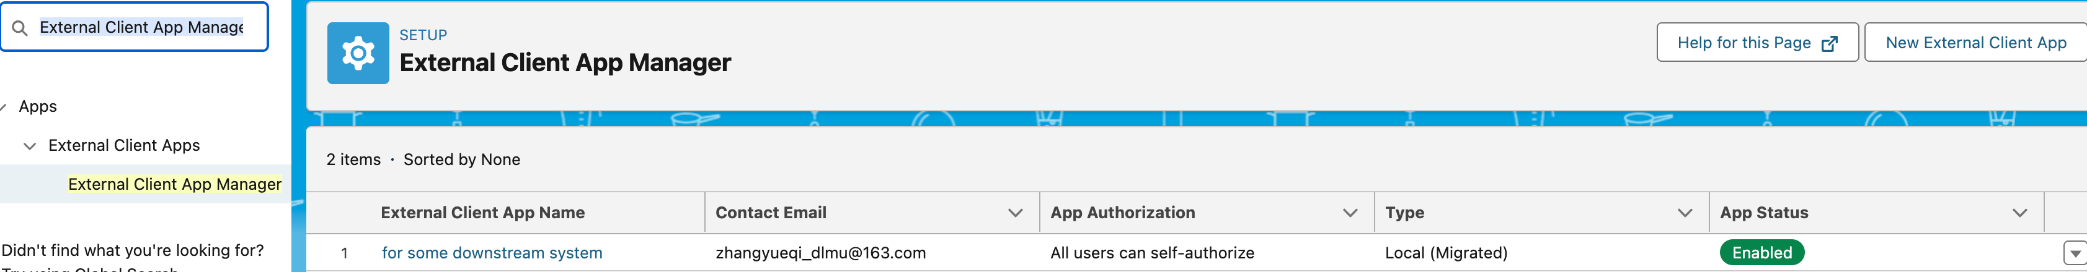
Task: Focus the Quick Find search field
Action: click(141, 27)
